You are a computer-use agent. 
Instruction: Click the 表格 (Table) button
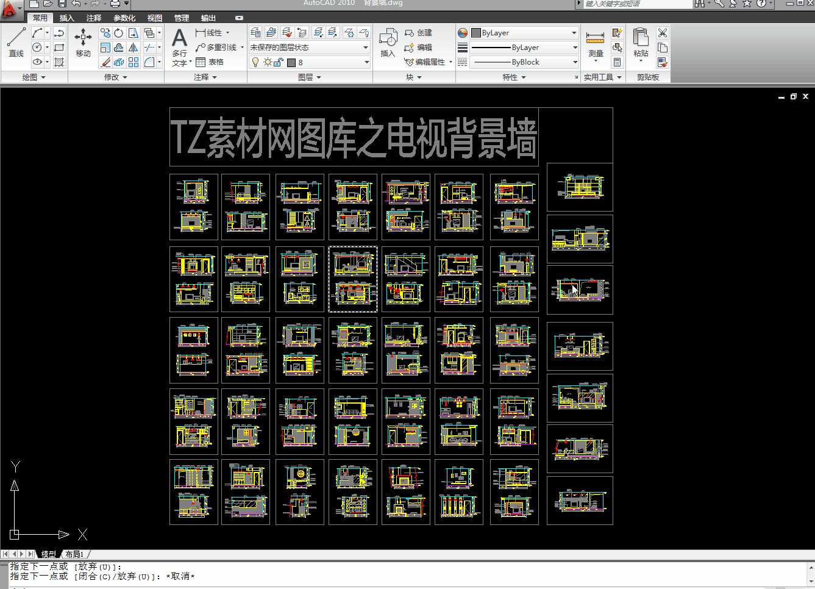point(210,62)
